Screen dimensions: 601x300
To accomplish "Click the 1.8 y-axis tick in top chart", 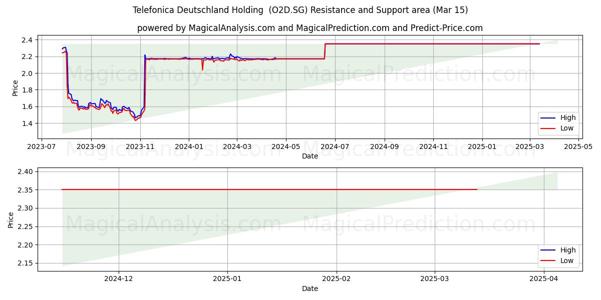I will click(x=28, y=90).
